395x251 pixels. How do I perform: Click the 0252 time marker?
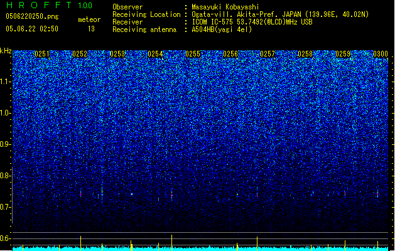click(x=80, y=54)
